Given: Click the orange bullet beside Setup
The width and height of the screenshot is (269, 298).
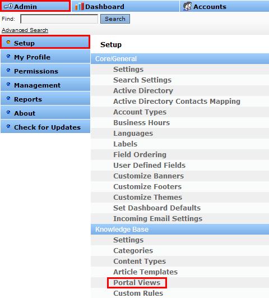Looking at the screenshot, I should pos(8,42).
